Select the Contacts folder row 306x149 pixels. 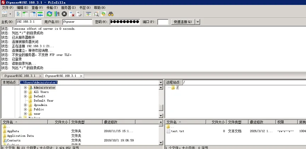80,140
